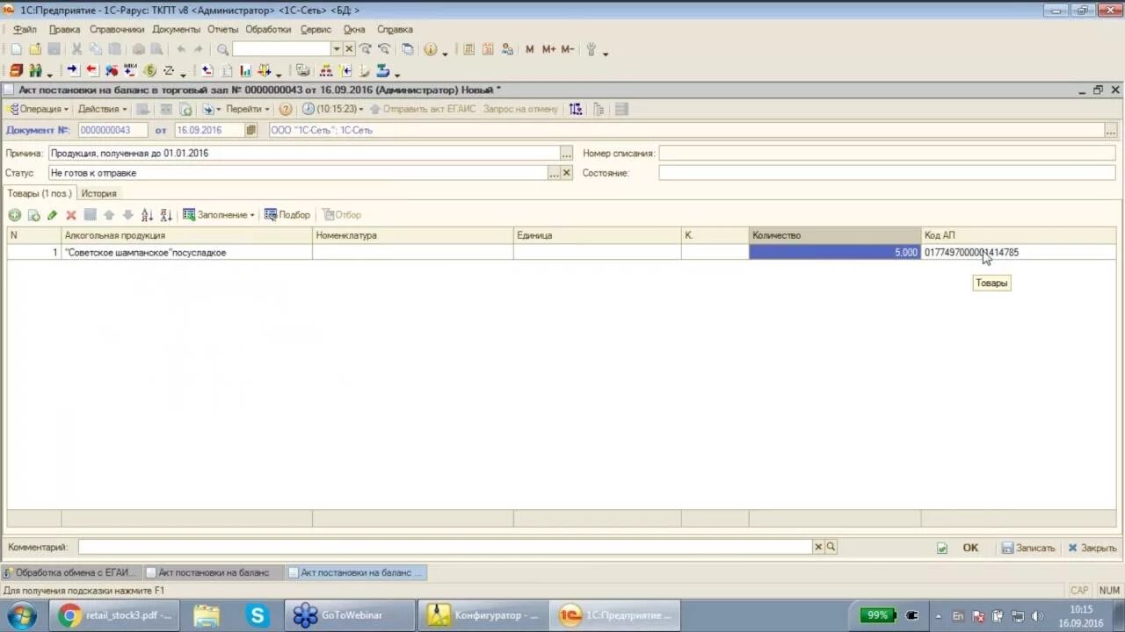Open the Справочники menu
Viewport: 1125px width, 632px height.
(x=117, y=29)
